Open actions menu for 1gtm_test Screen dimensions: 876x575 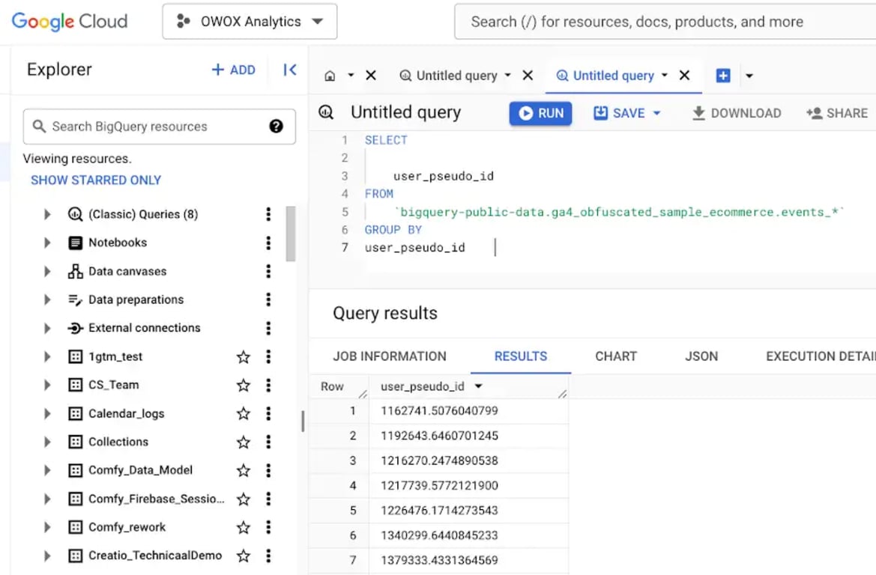point(268,356)
